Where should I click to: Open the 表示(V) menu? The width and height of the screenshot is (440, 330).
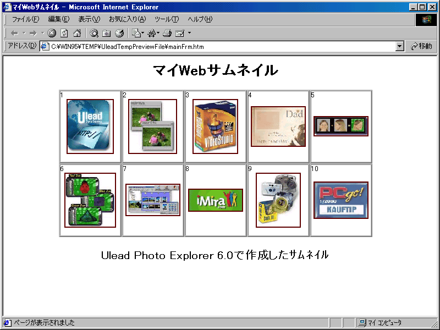(x=89, y=19)
